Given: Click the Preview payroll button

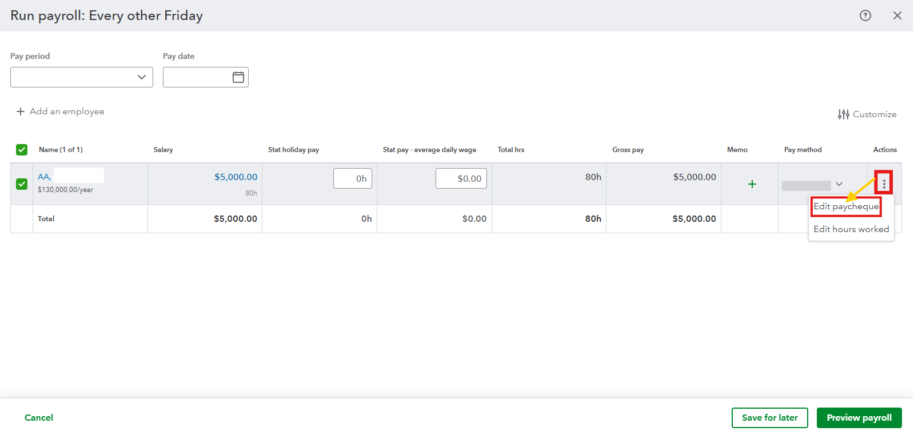Looking at the screenshot, I should [x=859, y=418].
